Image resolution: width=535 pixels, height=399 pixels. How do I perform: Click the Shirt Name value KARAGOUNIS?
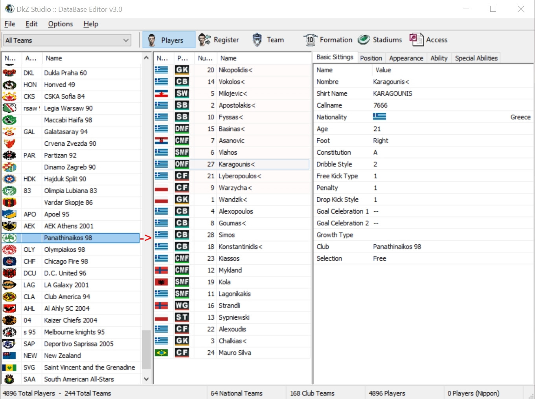(393, 93)
